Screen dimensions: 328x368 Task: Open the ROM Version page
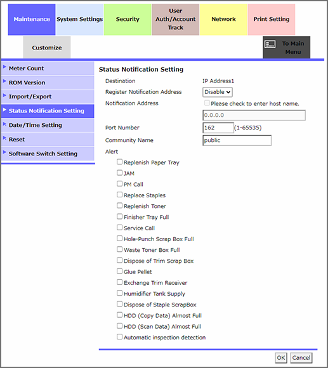click(48, 82)
